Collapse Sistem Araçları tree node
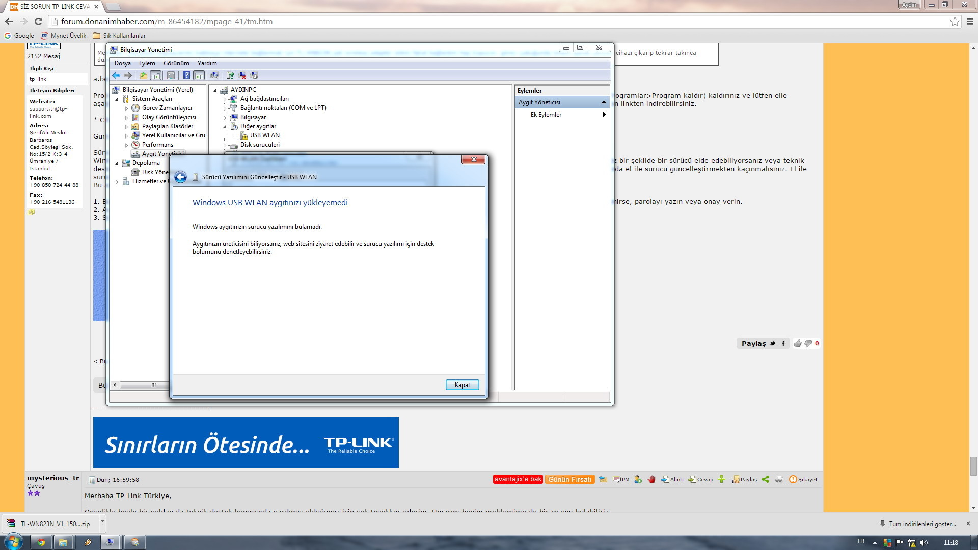Image resolution: width=978 pixels, height=550 pixels. pos(117,99)
